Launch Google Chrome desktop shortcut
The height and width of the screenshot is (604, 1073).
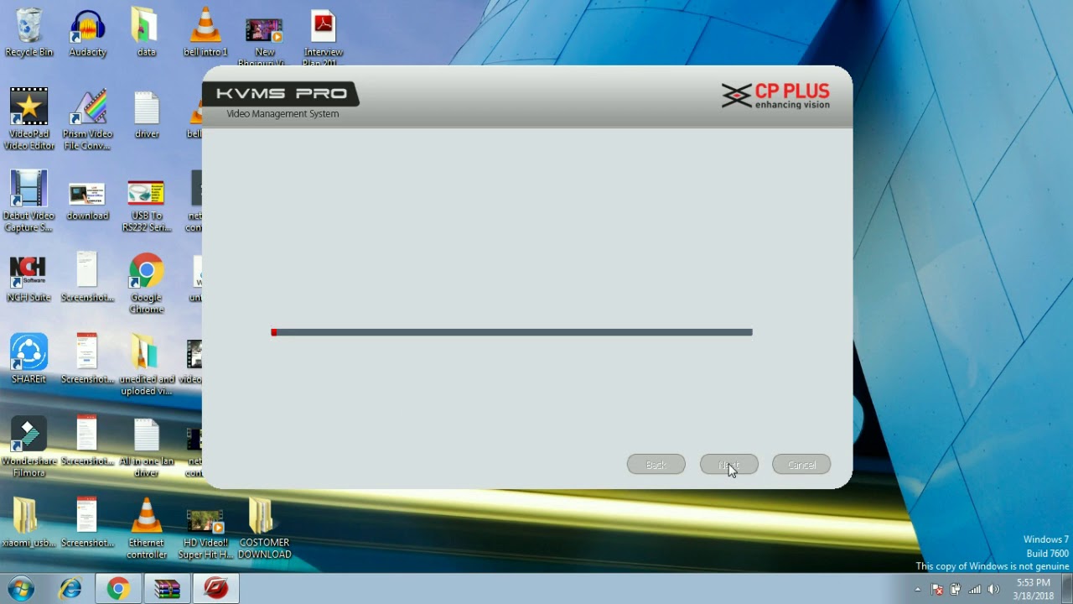[x=147, y=284]
